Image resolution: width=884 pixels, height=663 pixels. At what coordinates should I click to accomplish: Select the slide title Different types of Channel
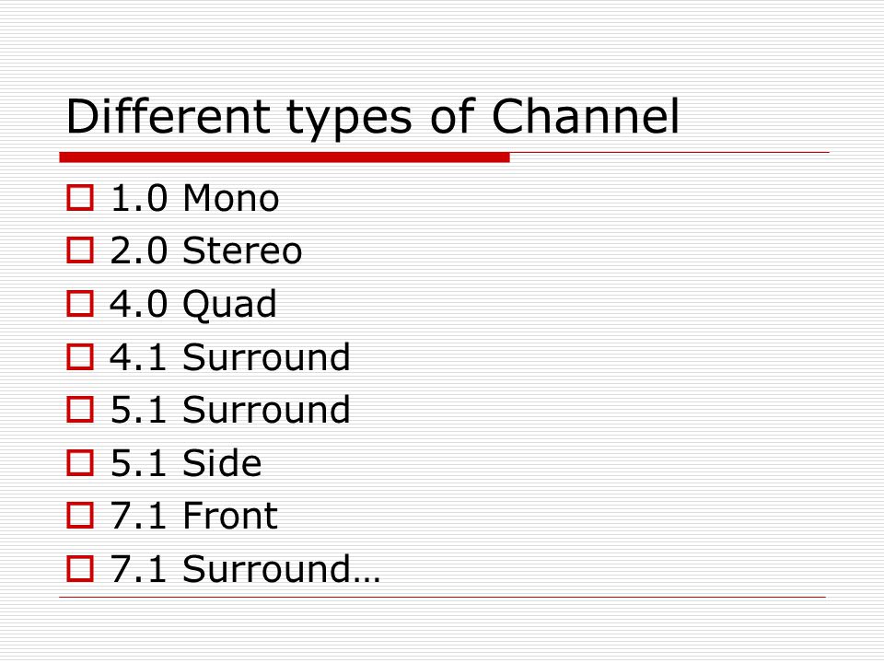[373, 118]
